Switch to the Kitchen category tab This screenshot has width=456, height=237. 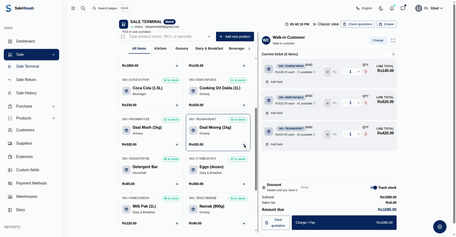point(161,48)
